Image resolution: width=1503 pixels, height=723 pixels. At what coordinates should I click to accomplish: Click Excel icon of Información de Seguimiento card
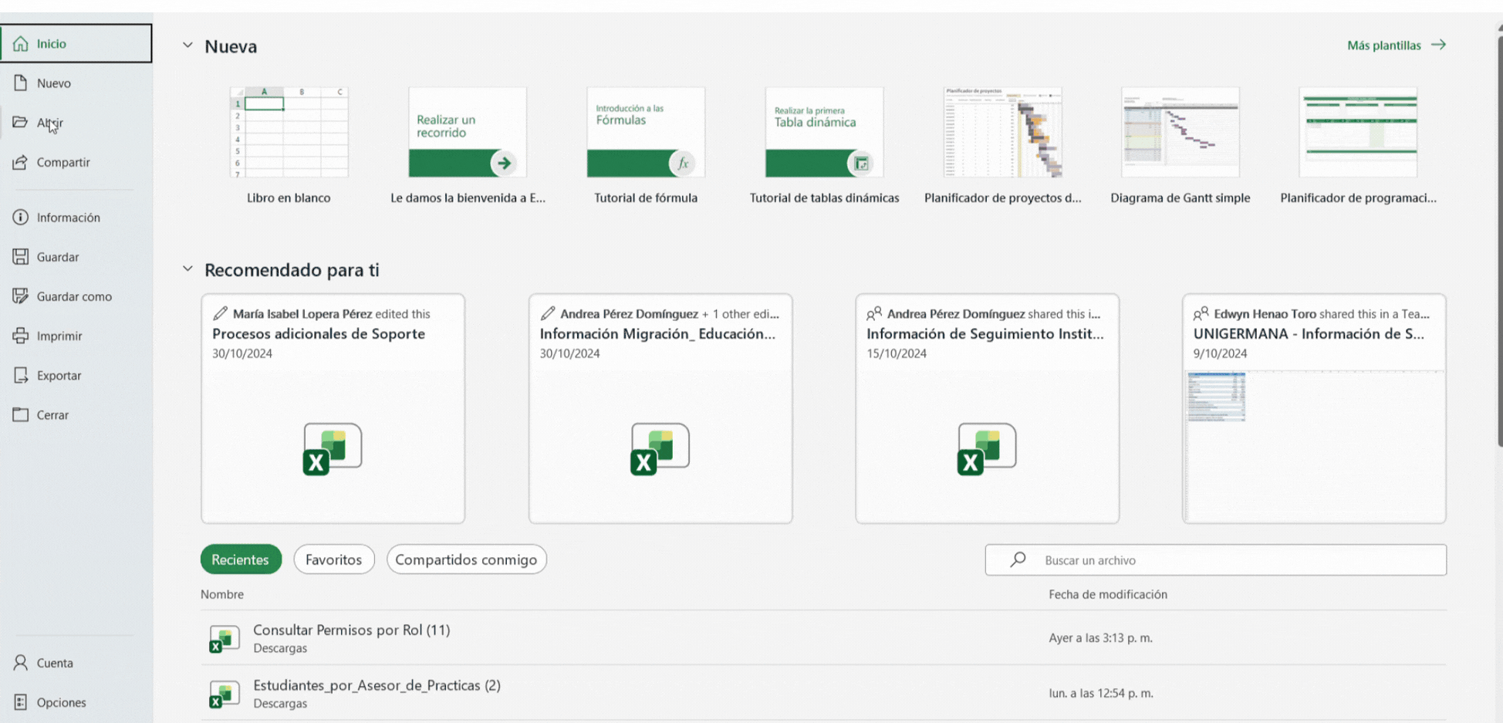point(987,448)
